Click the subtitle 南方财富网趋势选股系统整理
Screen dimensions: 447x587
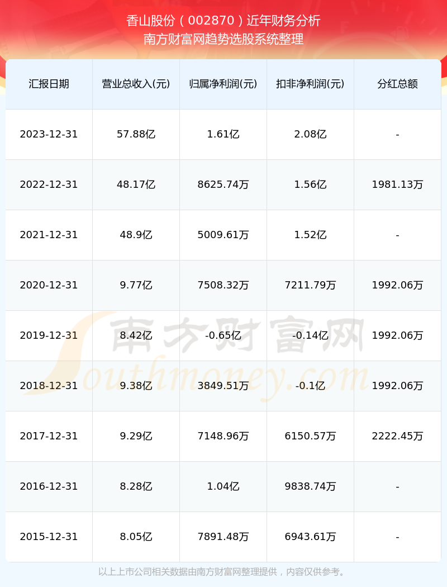click(x=223, y=39)
